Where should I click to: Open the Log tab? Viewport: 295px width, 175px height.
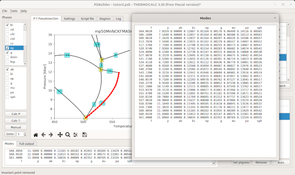point(118,19)
